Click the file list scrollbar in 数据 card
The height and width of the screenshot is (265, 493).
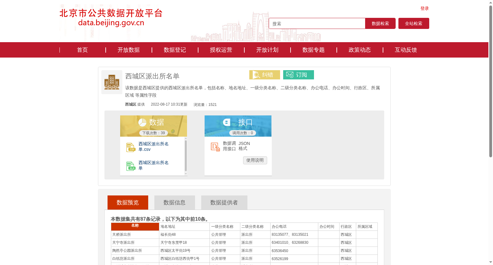(186, 156)
